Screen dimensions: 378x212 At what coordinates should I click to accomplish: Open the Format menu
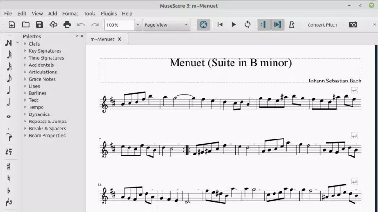[x=70, y=14]
